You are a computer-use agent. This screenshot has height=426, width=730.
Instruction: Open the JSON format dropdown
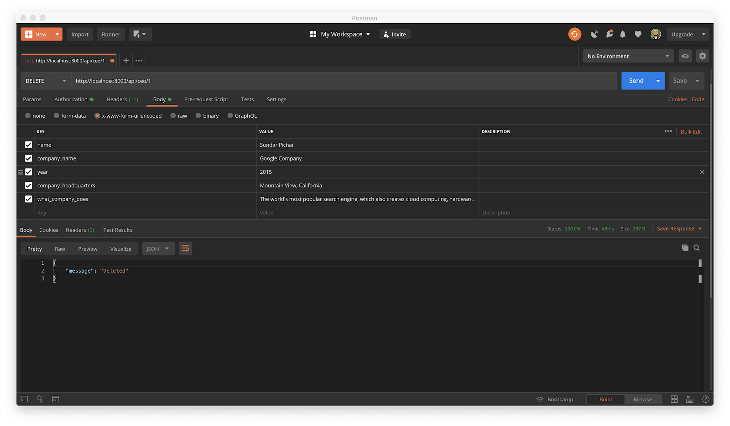(x=158, y=249)
